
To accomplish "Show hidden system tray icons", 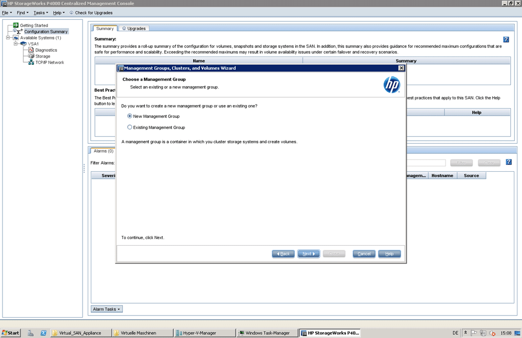I will 465,332.
